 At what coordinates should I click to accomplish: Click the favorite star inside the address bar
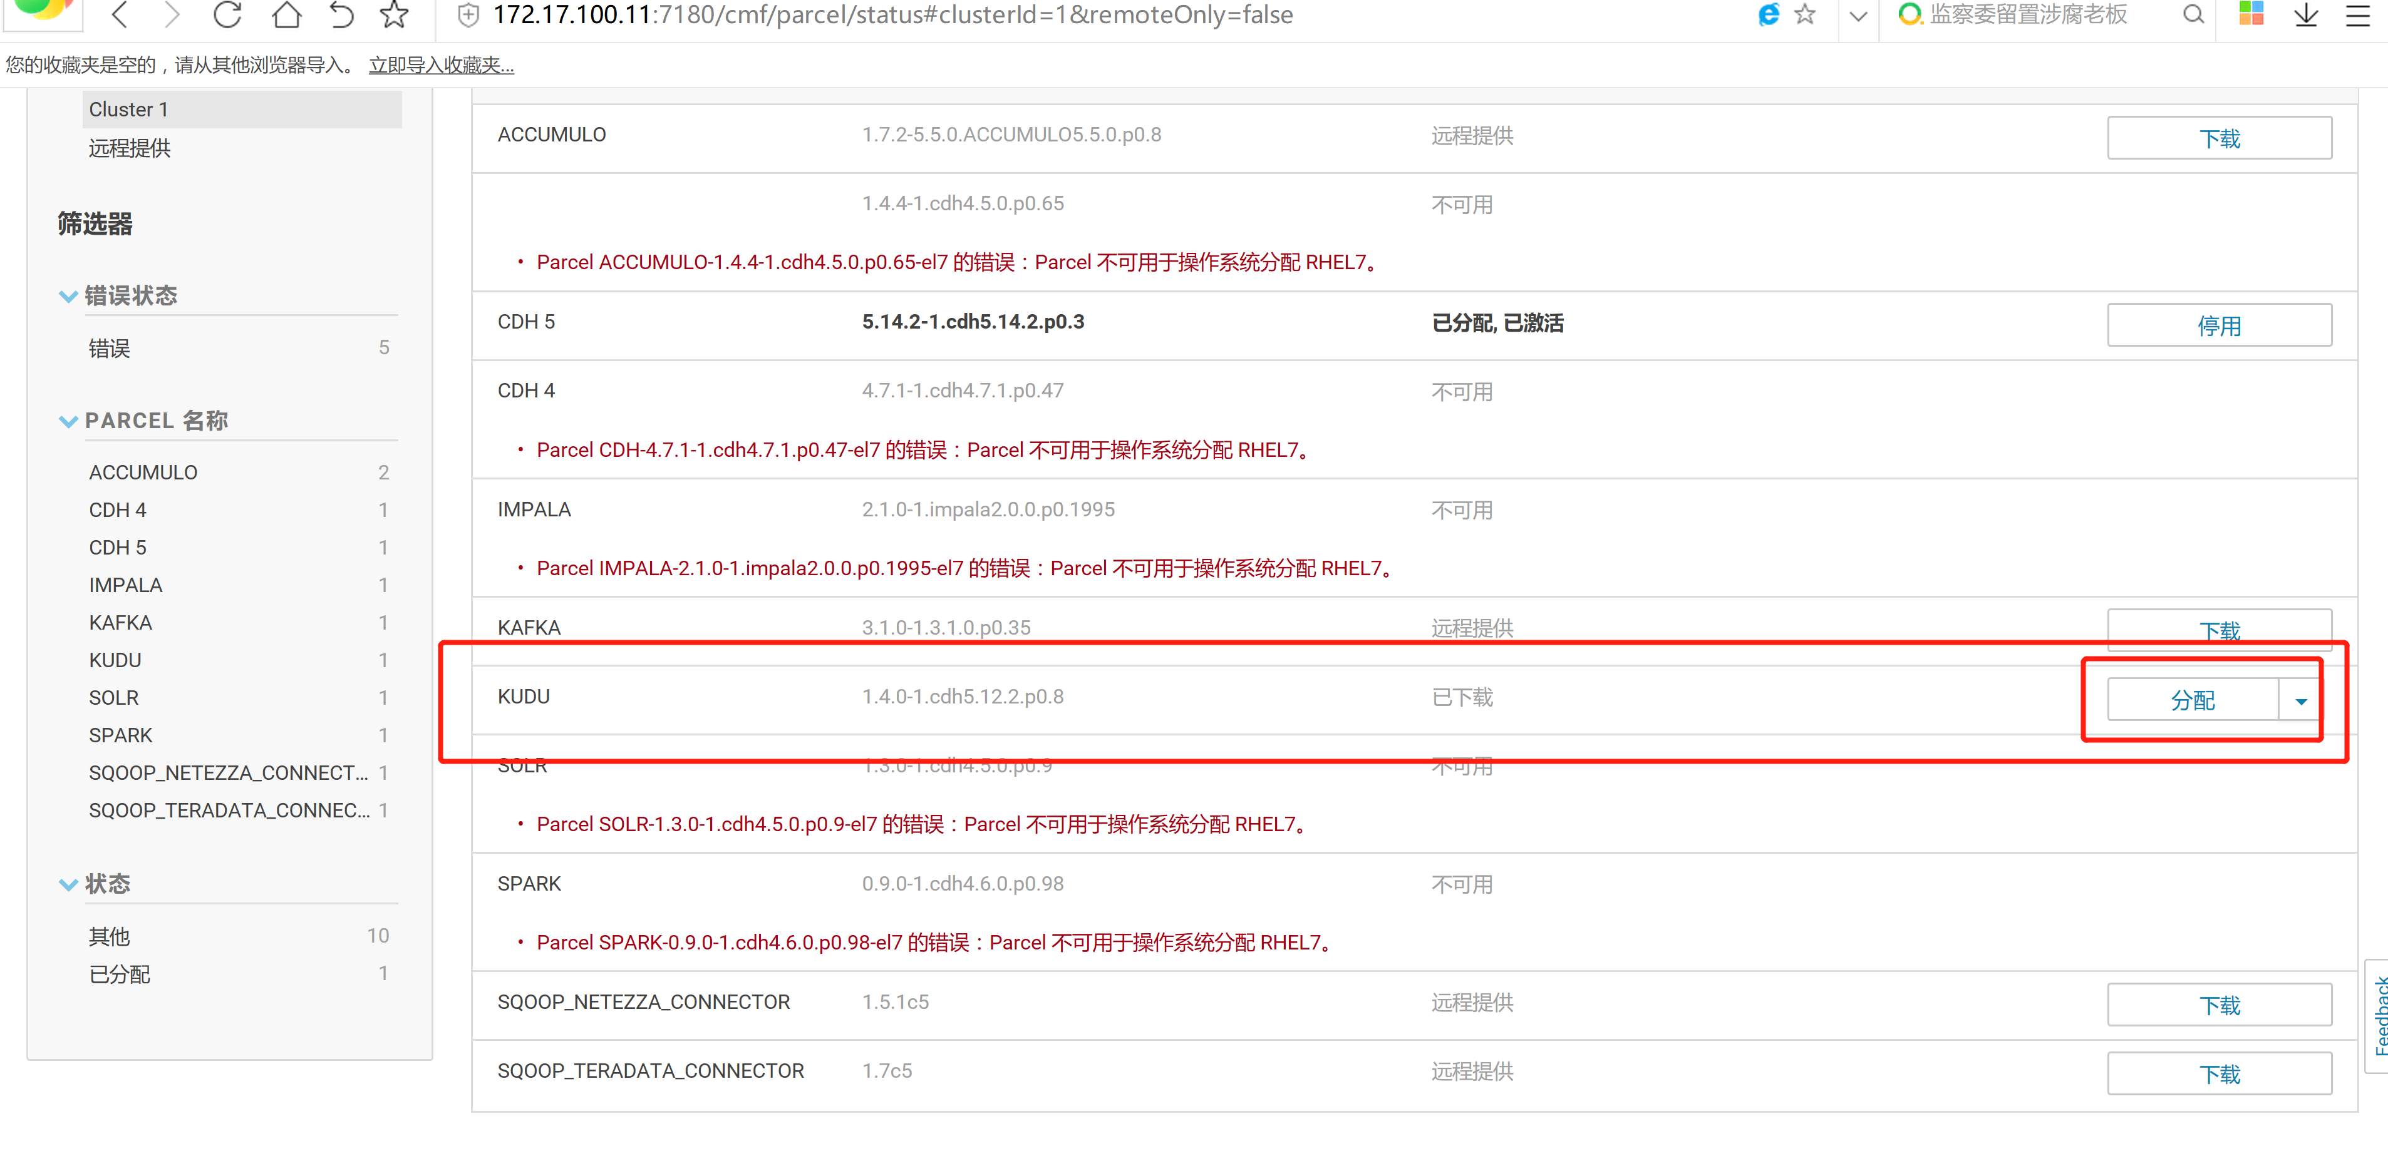(1804, 15)
